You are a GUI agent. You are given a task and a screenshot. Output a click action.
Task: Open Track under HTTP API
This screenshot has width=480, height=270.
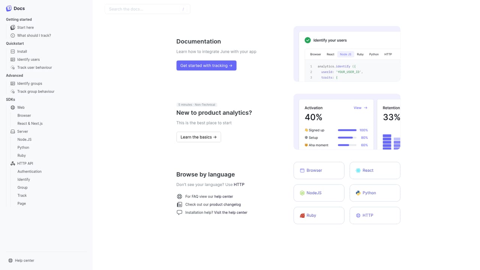click(22, 195)
